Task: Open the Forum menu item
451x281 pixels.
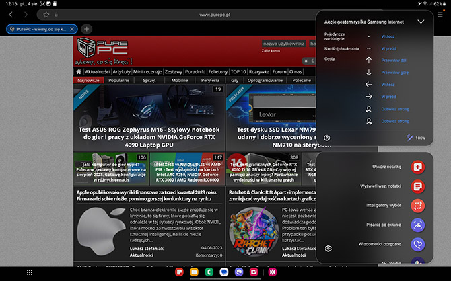Action: [x=279, y=71]
